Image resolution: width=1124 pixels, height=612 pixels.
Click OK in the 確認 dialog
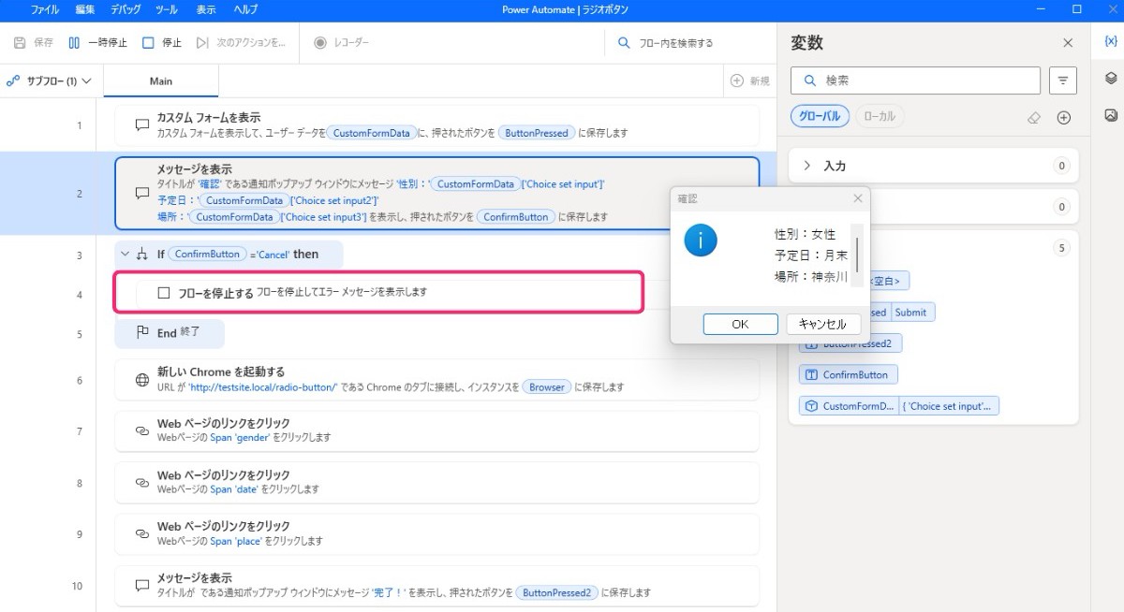[x=740, y=324]
